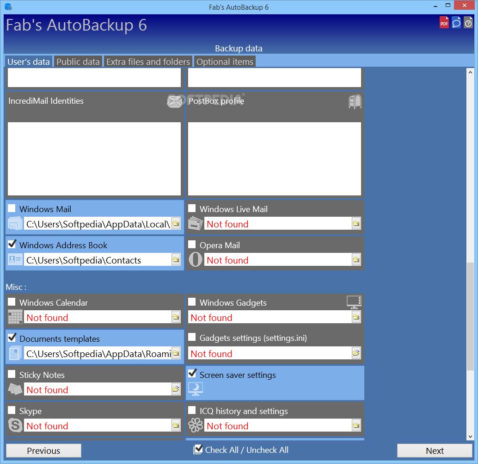This screenshot has height=464, width=478.
Task: Click the Next button
Action: click(435, 451)
